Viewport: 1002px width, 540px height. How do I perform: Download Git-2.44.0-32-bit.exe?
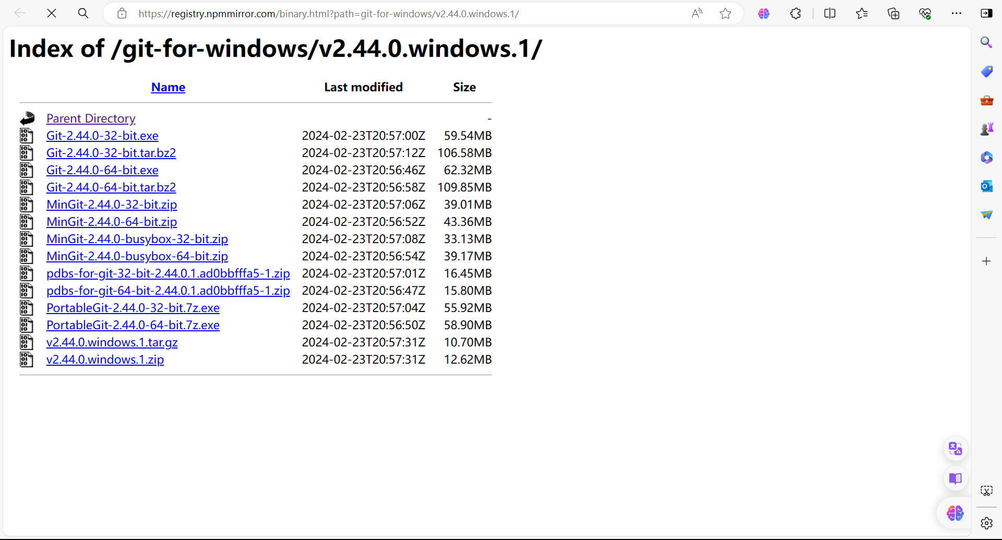tap(102, 136)
